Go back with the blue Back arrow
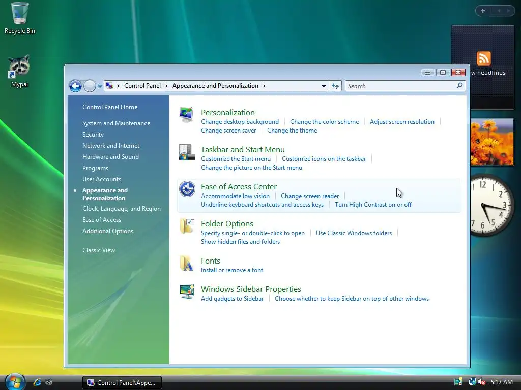Image resolution: width=521 pixels, height=390 pixels. [x=75, y=86]
